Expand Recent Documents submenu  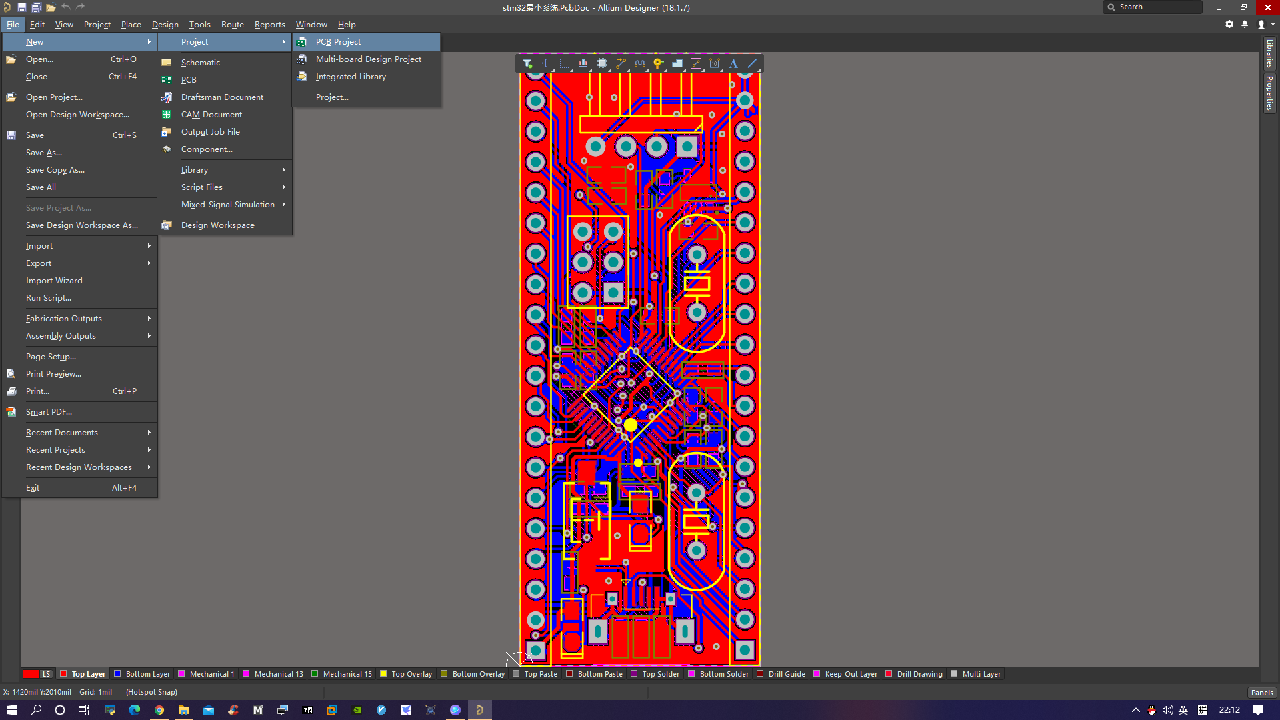point(79,432)
